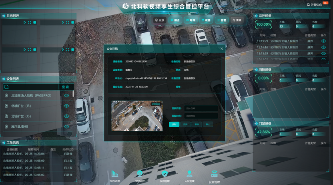
Task: Open 设备管理 bottom navigation
Action: point(214,177)
